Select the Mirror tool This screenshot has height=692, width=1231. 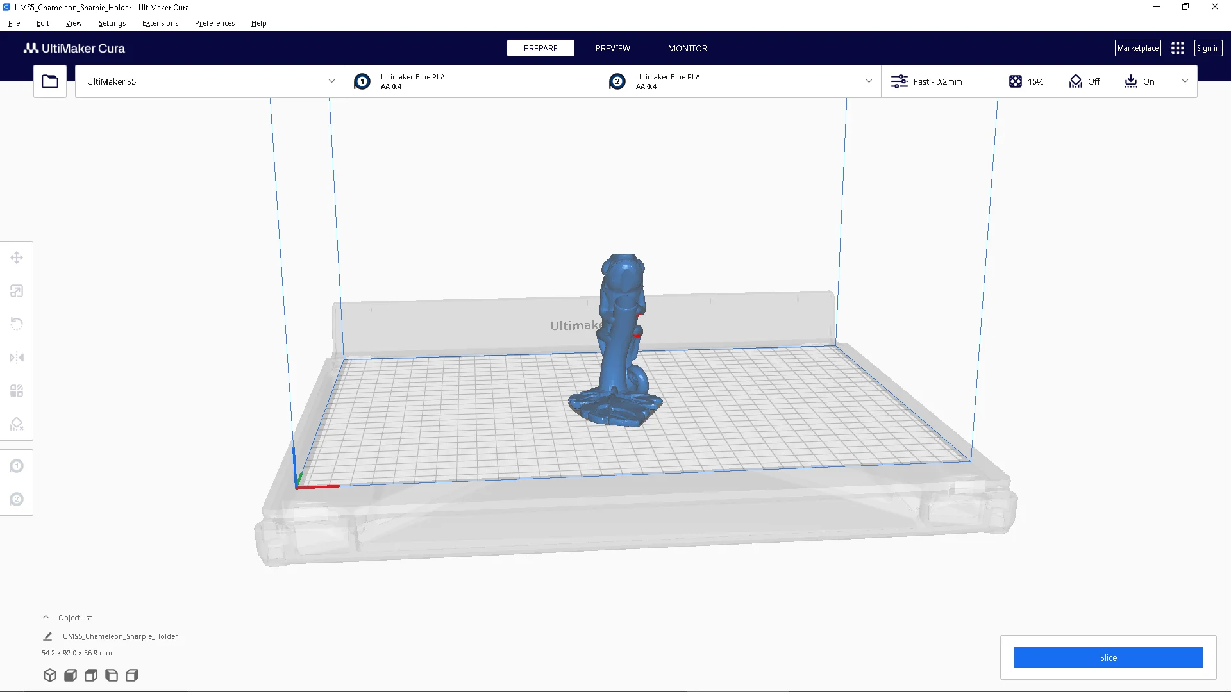pyautogui.click(x=17, y=358)
